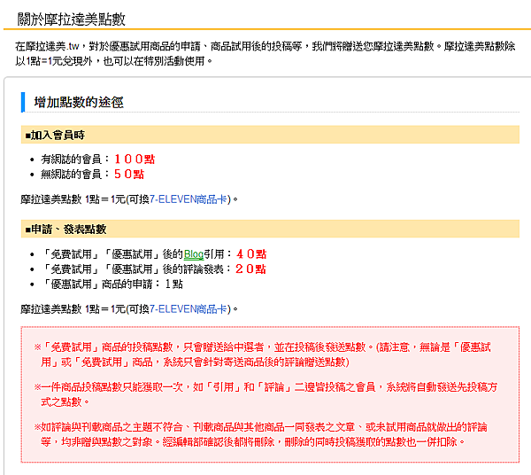531x475 pixels.
Task: Open the first 7-ELEVEN商品卡 link
Action: [x=189, y=199]
